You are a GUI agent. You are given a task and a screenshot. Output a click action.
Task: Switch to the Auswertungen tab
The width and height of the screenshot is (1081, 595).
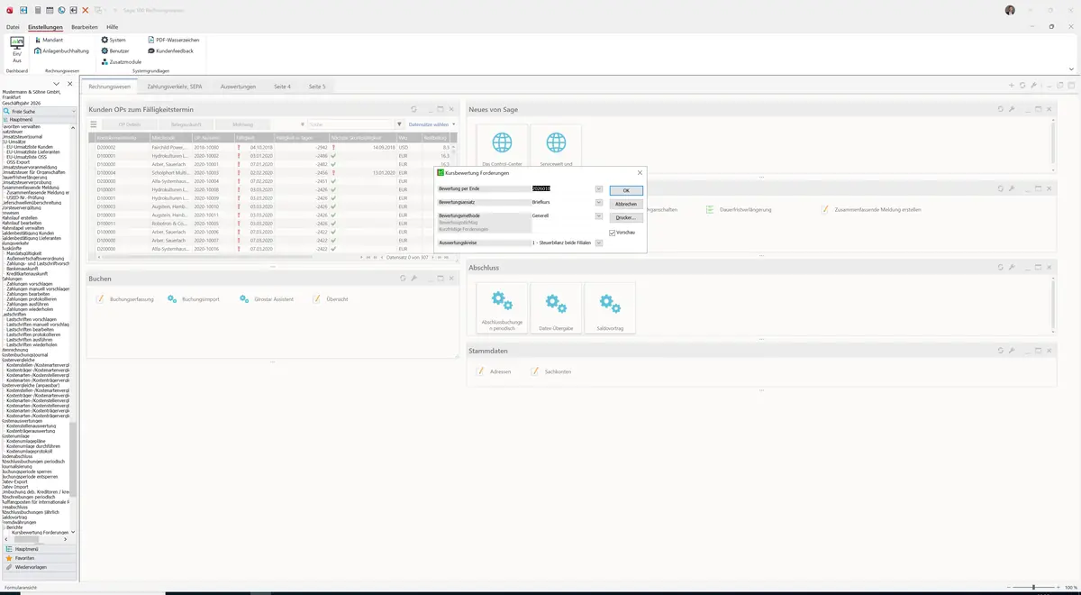pos(238,87)
